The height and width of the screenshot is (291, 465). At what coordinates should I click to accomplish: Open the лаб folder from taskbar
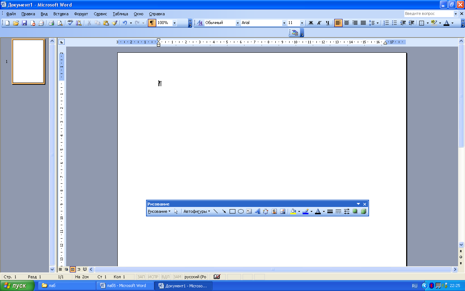(66, 286)
